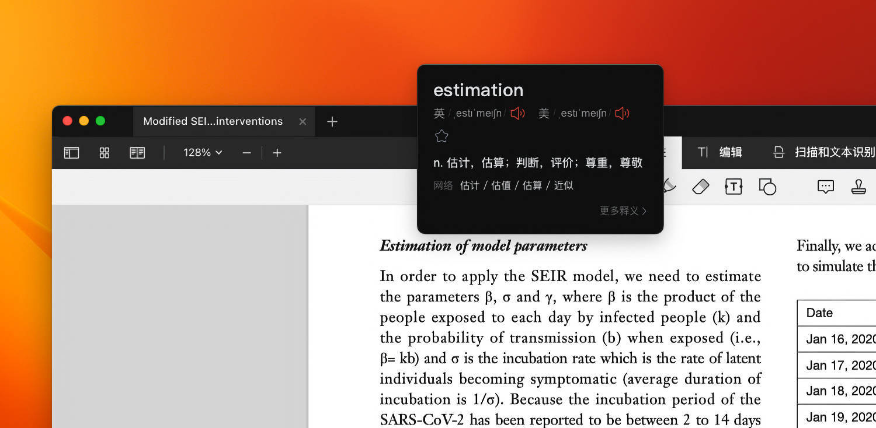Select the text box tool
This screenshot has height=428, width=876.
click(734, 187)
